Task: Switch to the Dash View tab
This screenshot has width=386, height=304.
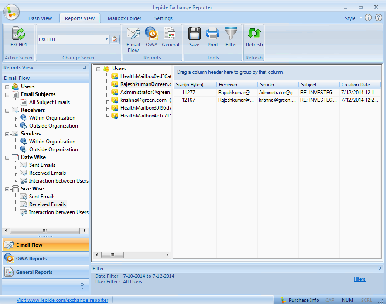Action: (x=40, y=18)
